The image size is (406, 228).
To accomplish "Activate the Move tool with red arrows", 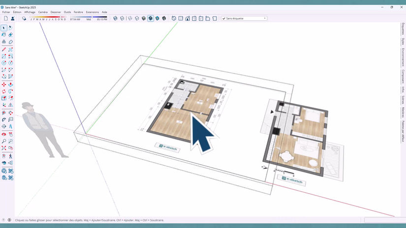I will click(4, 85).
